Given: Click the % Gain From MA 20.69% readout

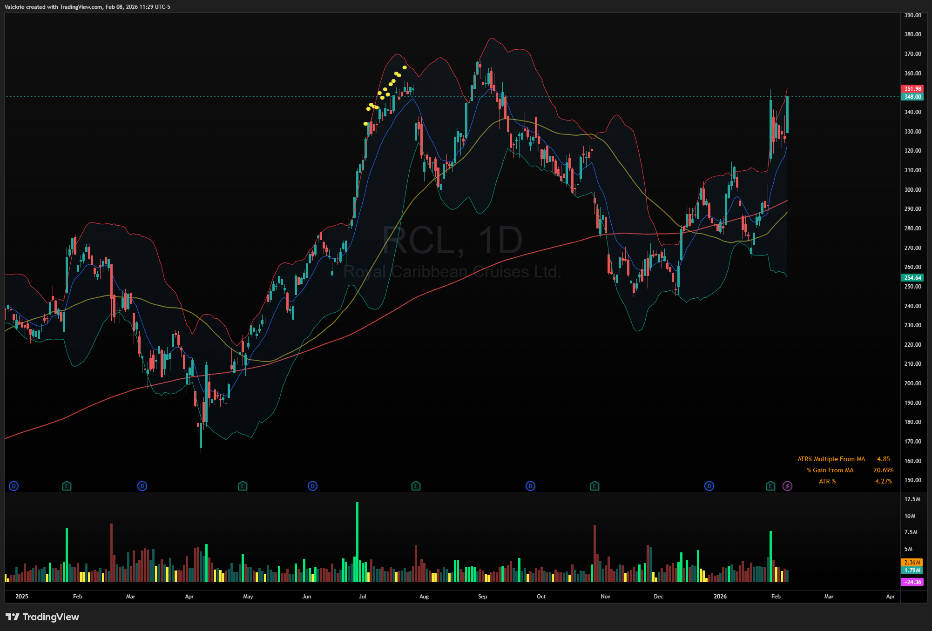Looking at the screenshot, I should pos(883,470).
